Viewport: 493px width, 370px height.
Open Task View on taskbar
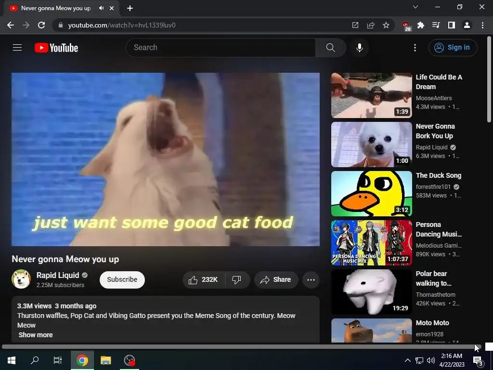58,360
